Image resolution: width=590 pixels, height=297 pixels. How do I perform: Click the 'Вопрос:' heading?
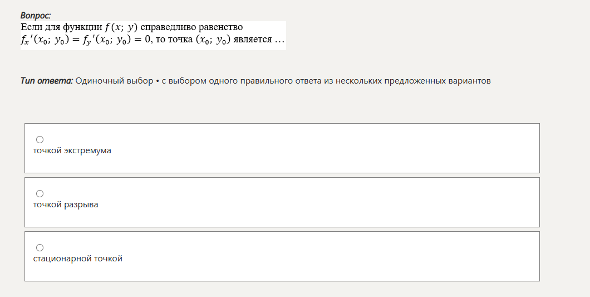[x=36, y=16]
